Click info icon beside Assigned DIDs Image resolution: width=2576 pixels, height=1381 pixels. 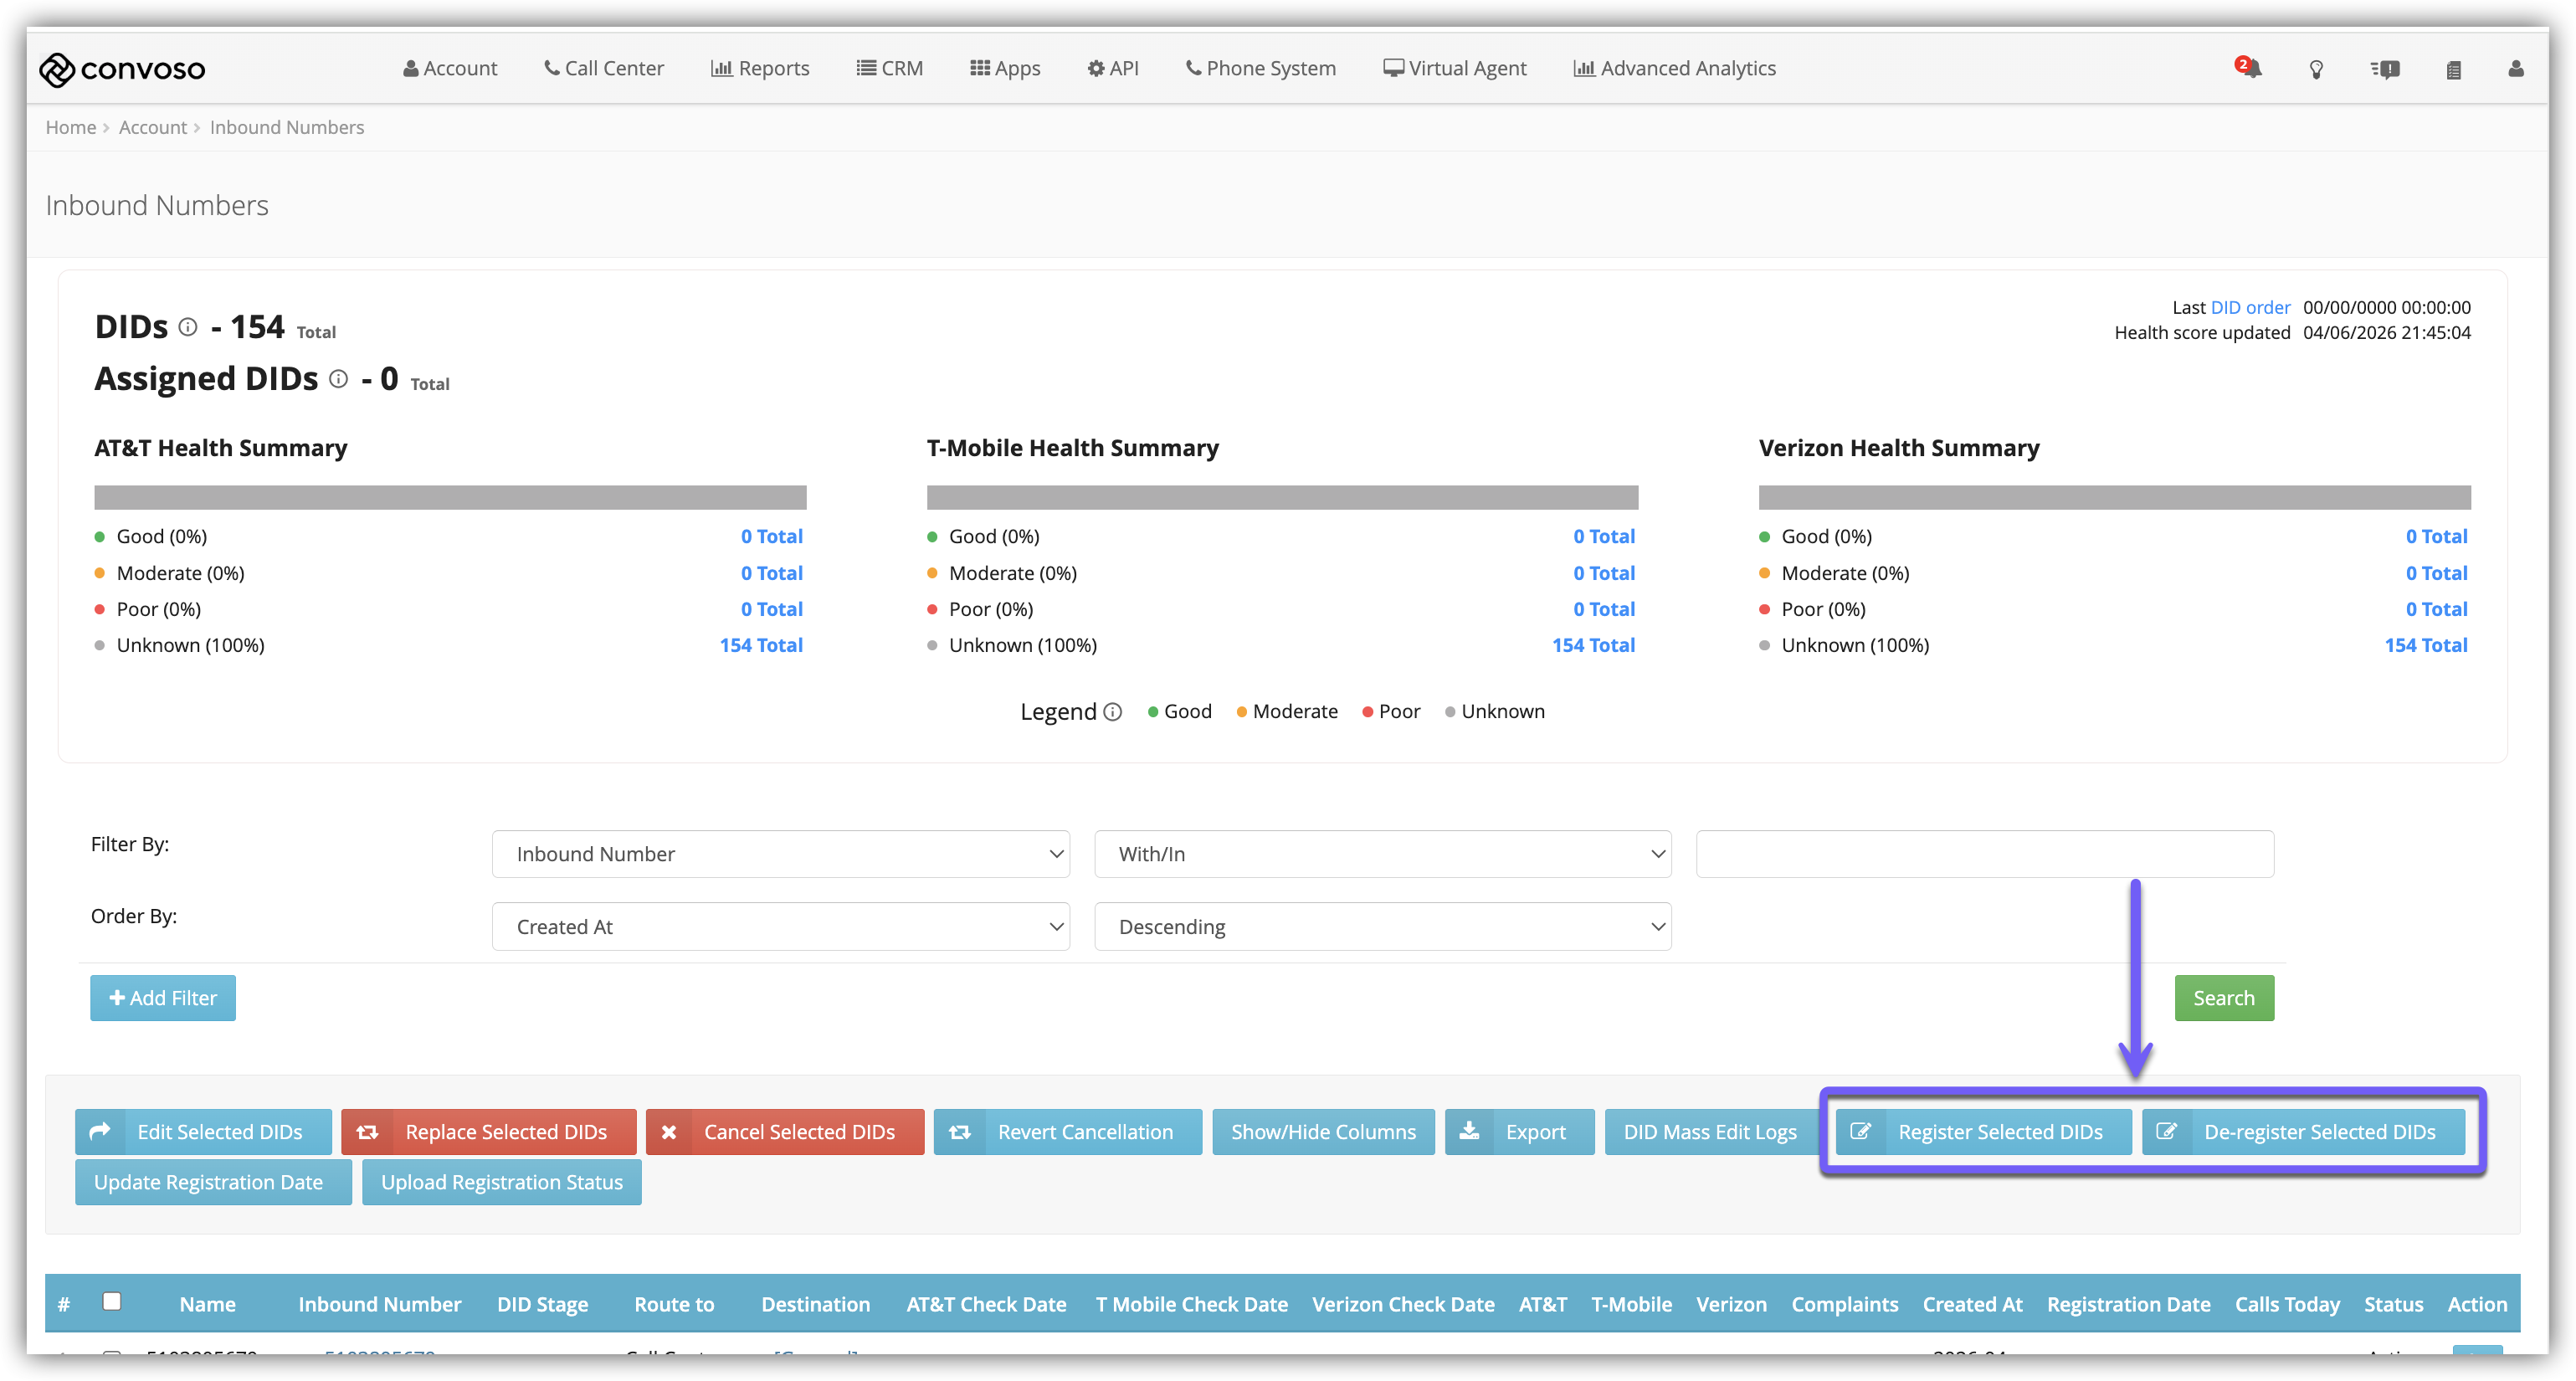tap(339, 379)
